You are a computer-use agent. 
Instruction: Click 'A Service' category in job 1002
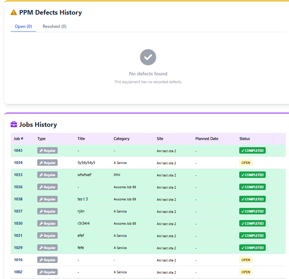click(120, 272)
